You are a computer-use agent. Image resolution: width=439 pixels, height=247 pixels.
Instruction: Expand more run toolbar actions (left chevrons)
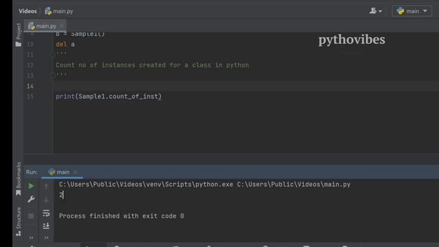[31, 238]
